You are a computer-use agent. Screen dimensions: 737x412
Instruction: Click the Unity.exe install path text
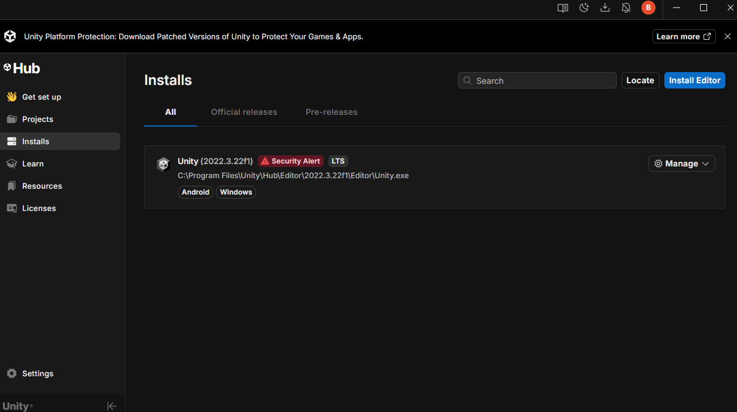[293, 175]
